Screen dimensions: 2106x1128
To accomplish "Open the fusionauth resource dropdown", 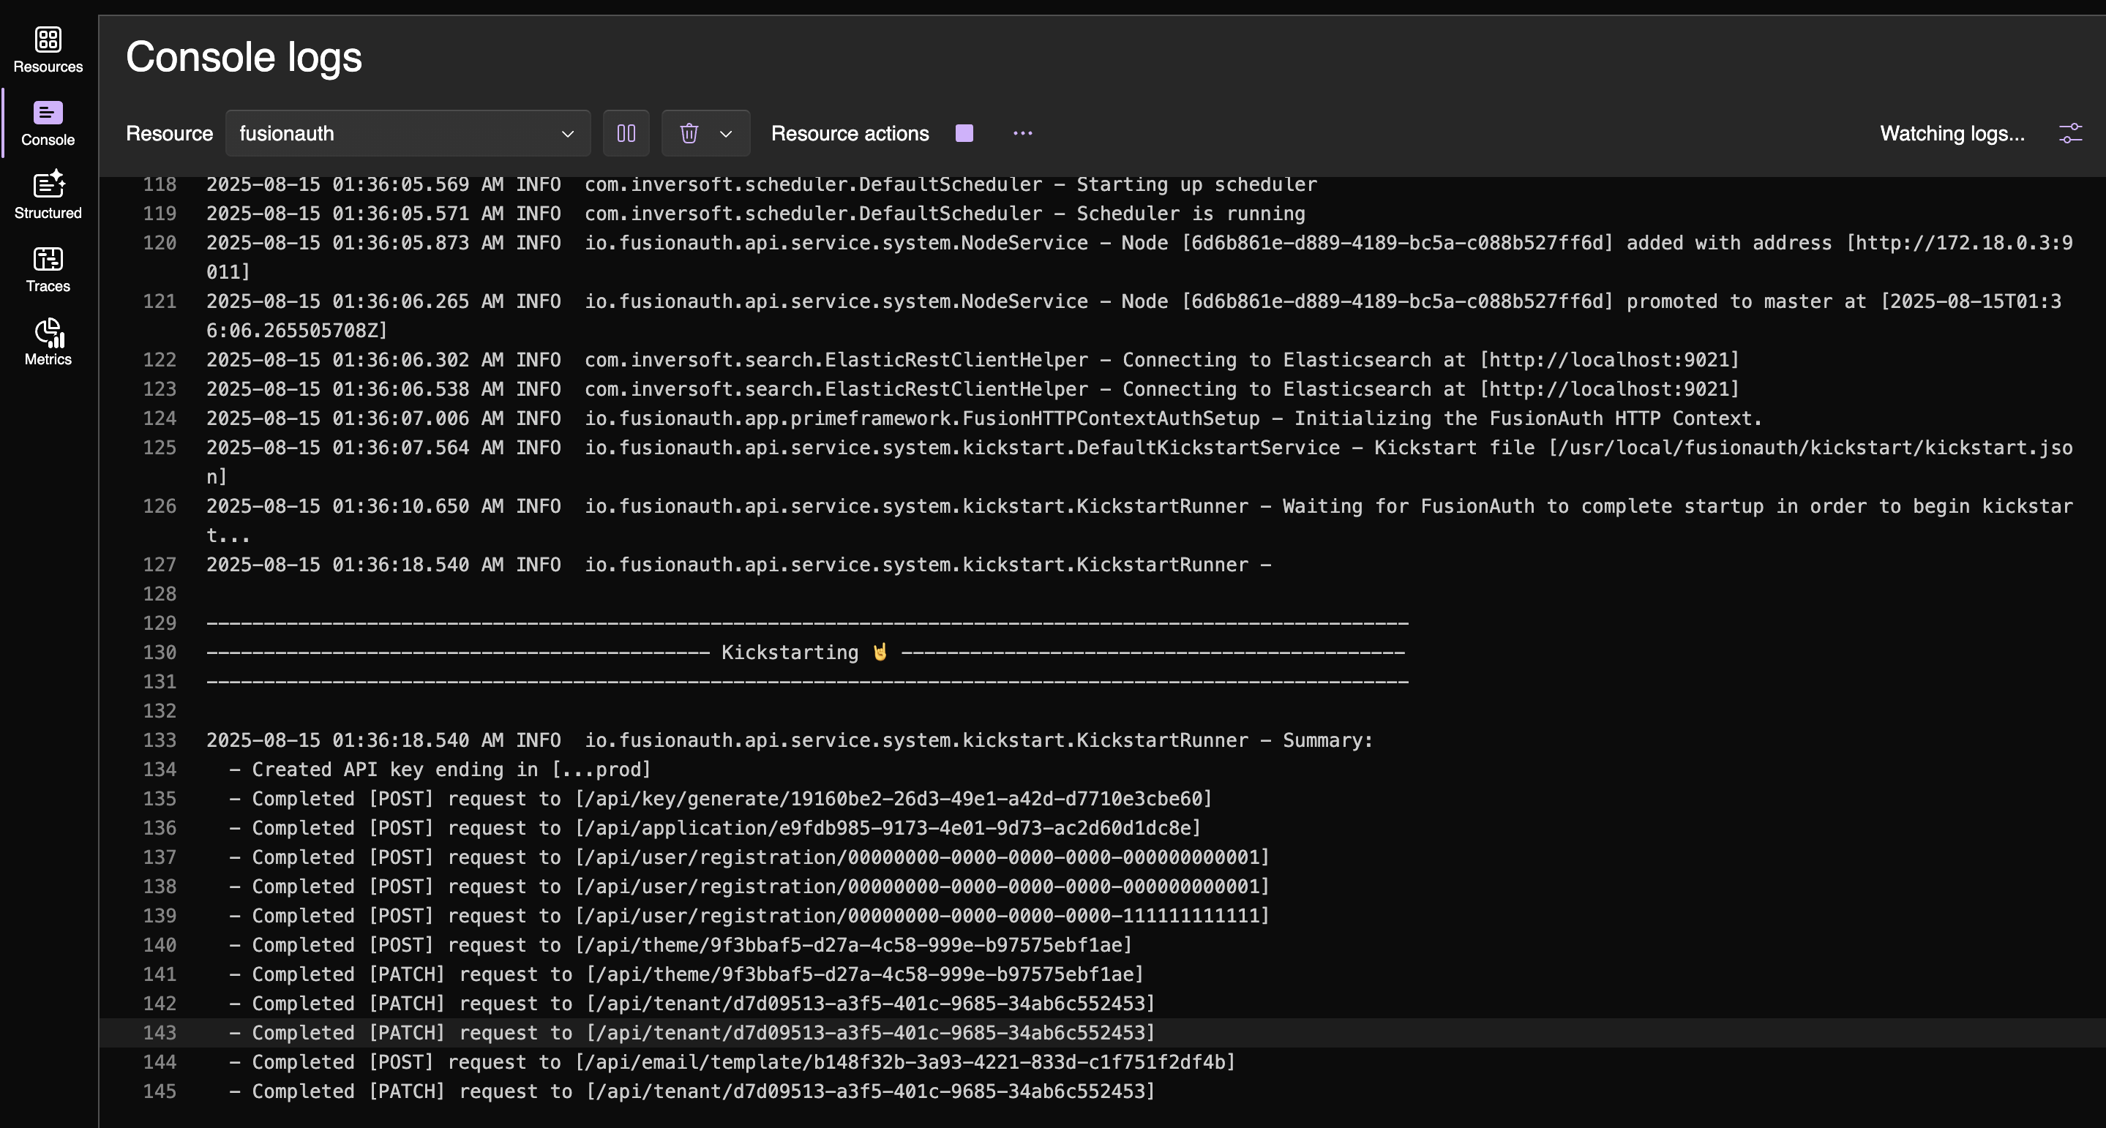I will tap(406, 132).
